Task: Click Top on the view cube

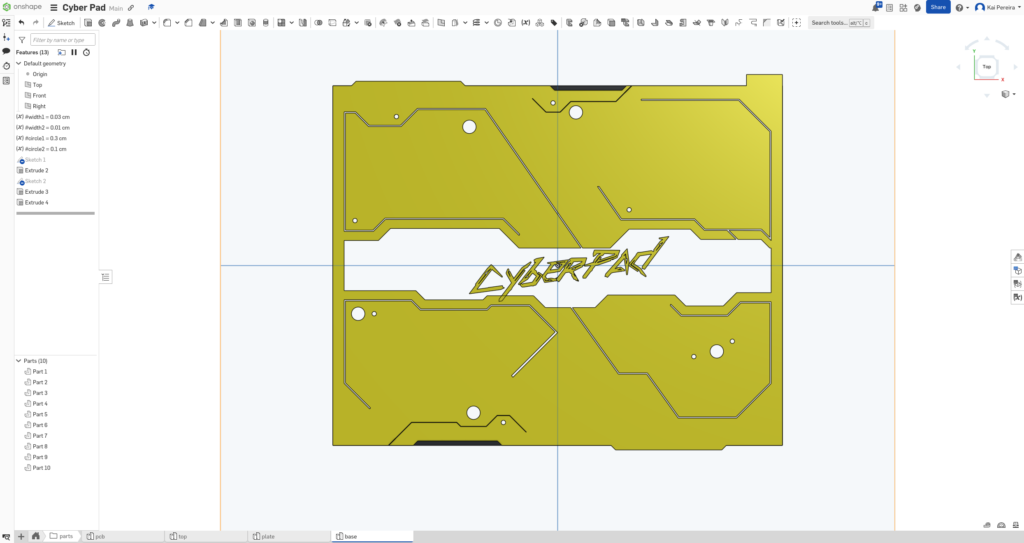Action: [987, 66]
